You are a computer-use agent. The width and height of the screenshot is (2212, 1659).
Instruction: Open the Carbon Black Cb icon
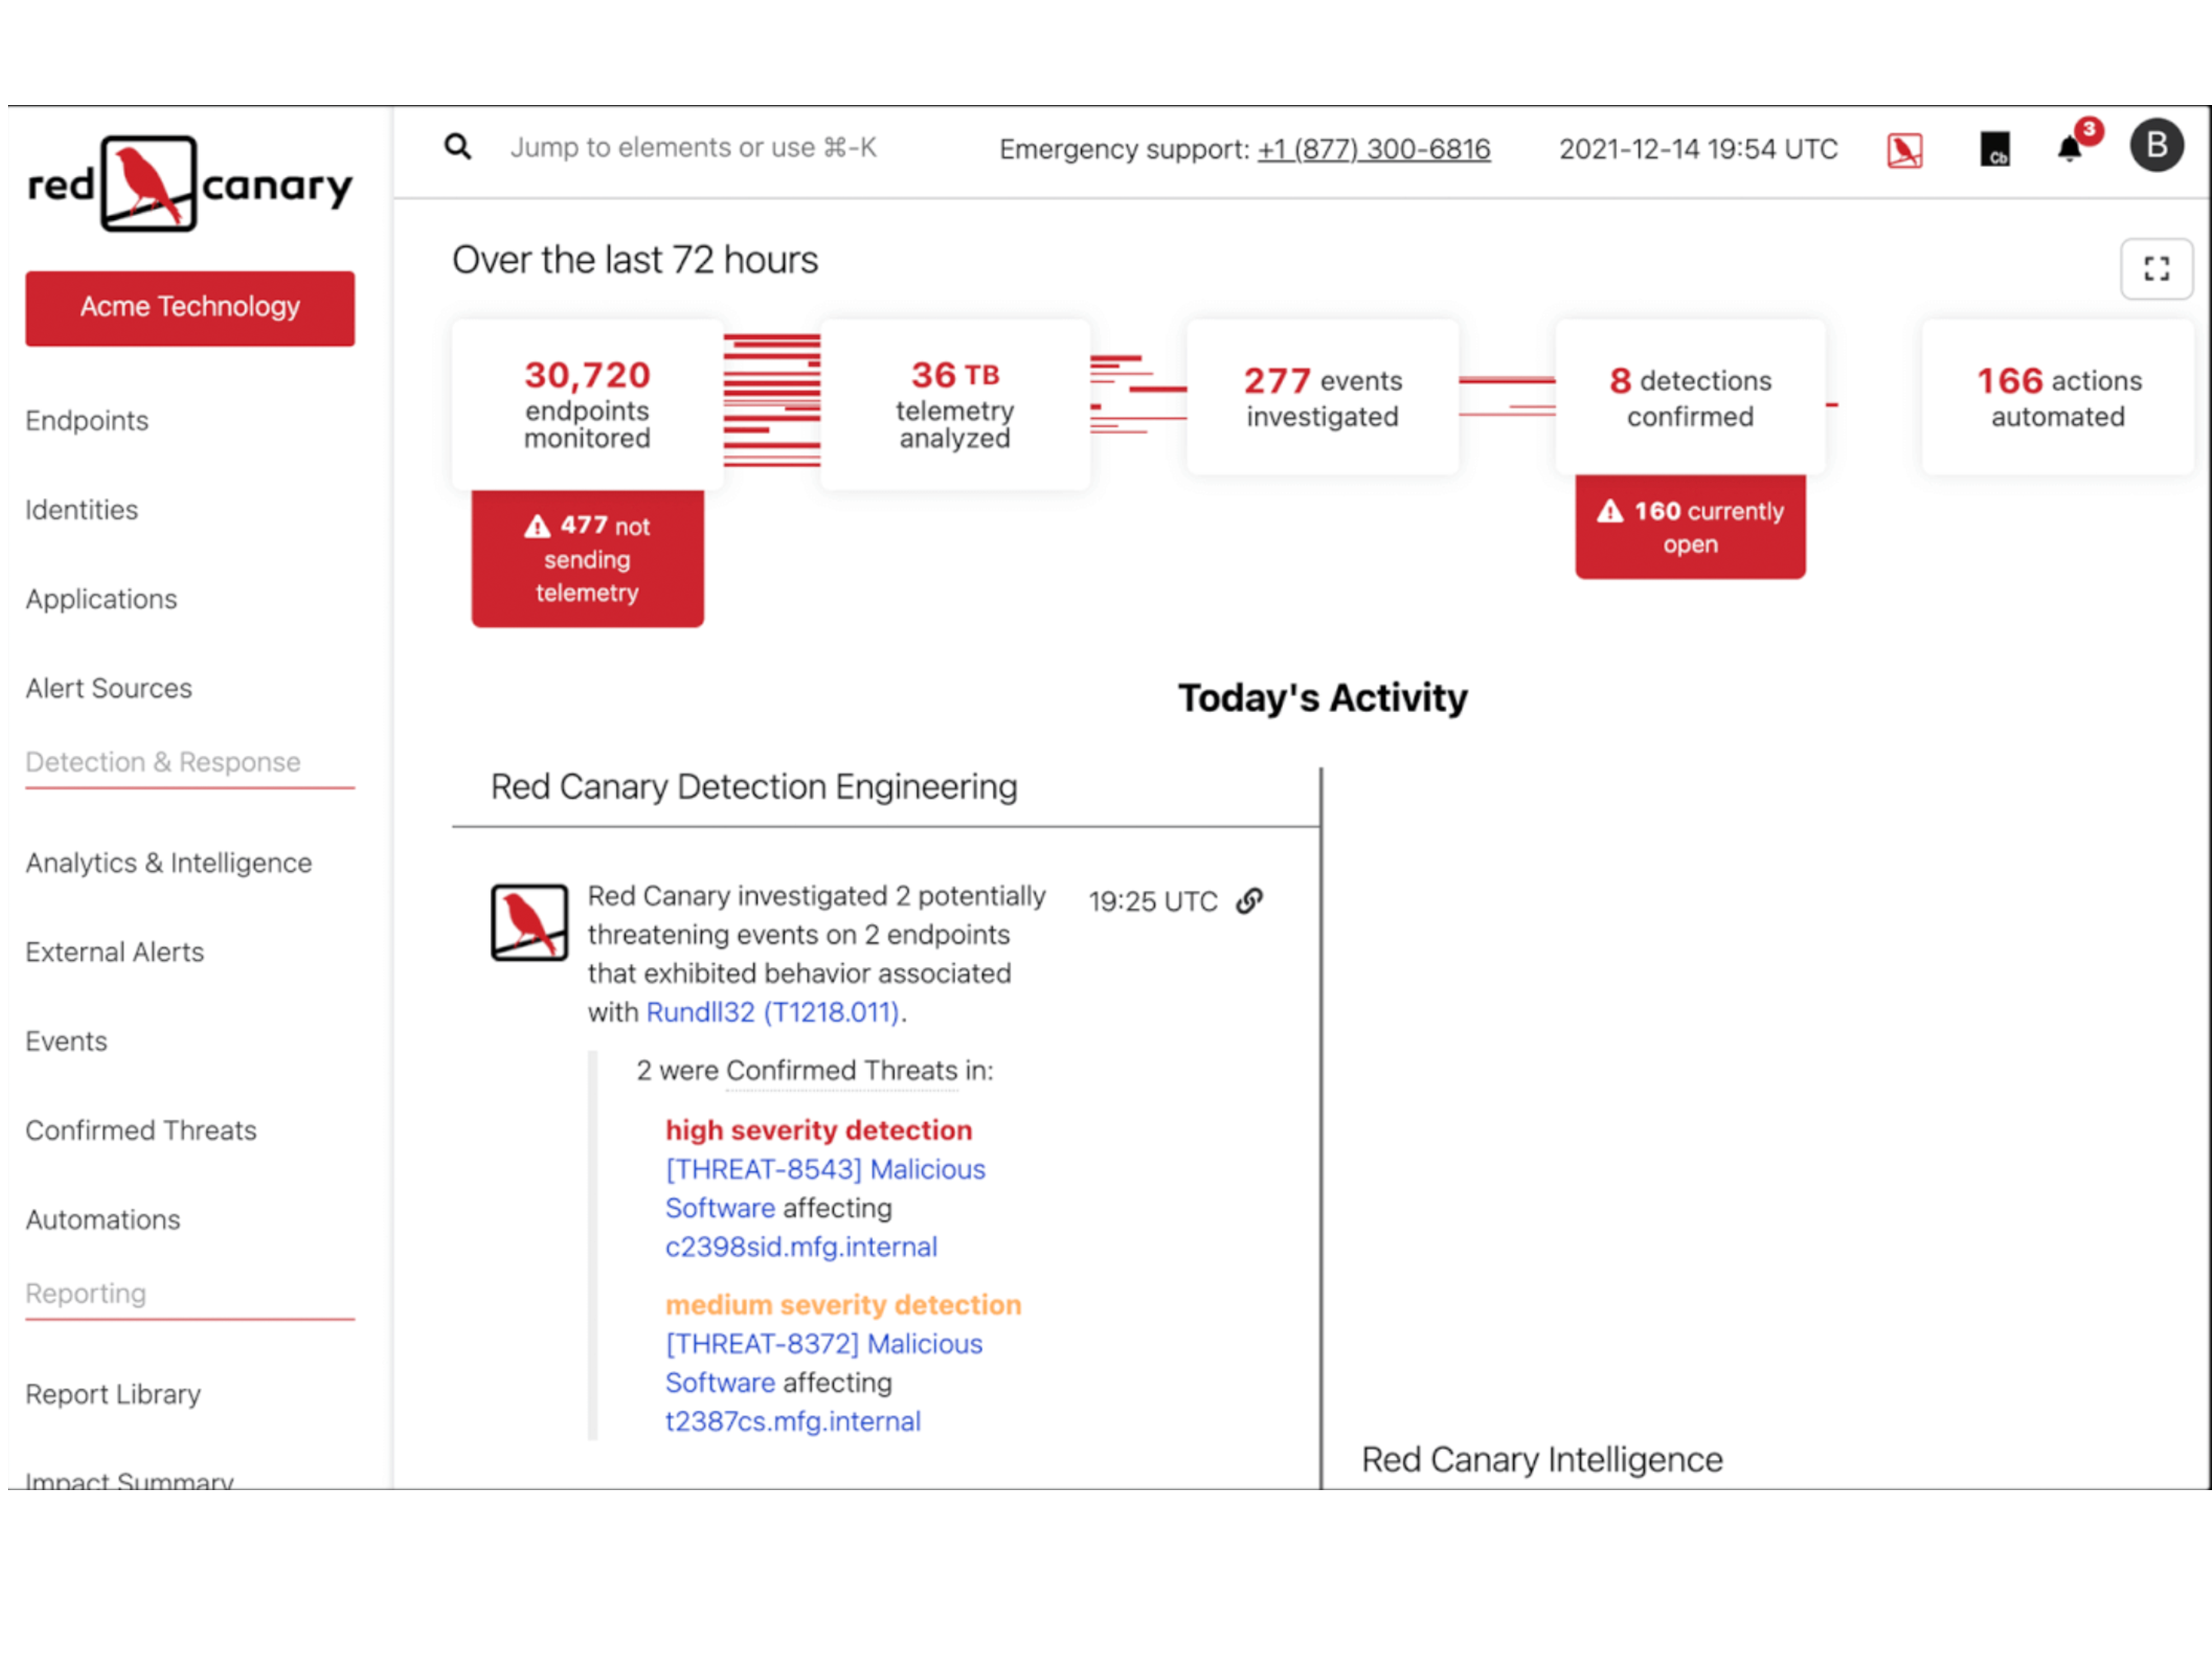click(x=1995, y=150)
